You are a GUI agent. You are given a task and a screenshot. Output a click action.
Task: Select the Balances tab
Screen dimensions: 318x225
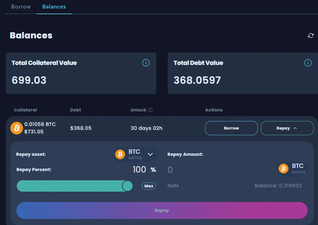point(54,7)
